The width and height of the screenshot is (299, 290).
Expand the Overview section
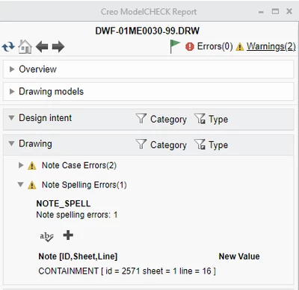[x=11, y=70]
